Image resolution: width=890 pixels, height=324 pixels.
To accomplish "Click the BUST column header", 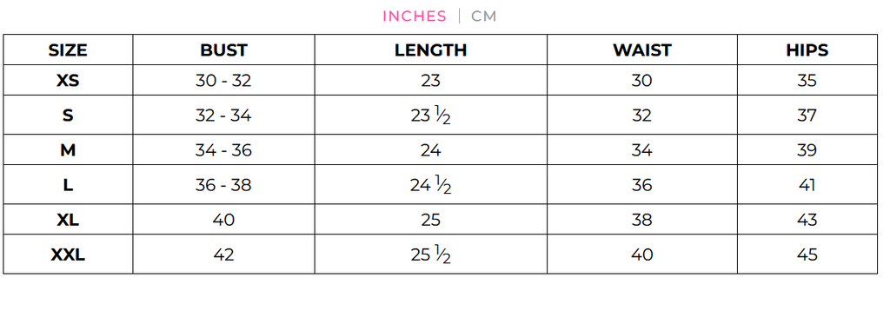I will (223, 50).
